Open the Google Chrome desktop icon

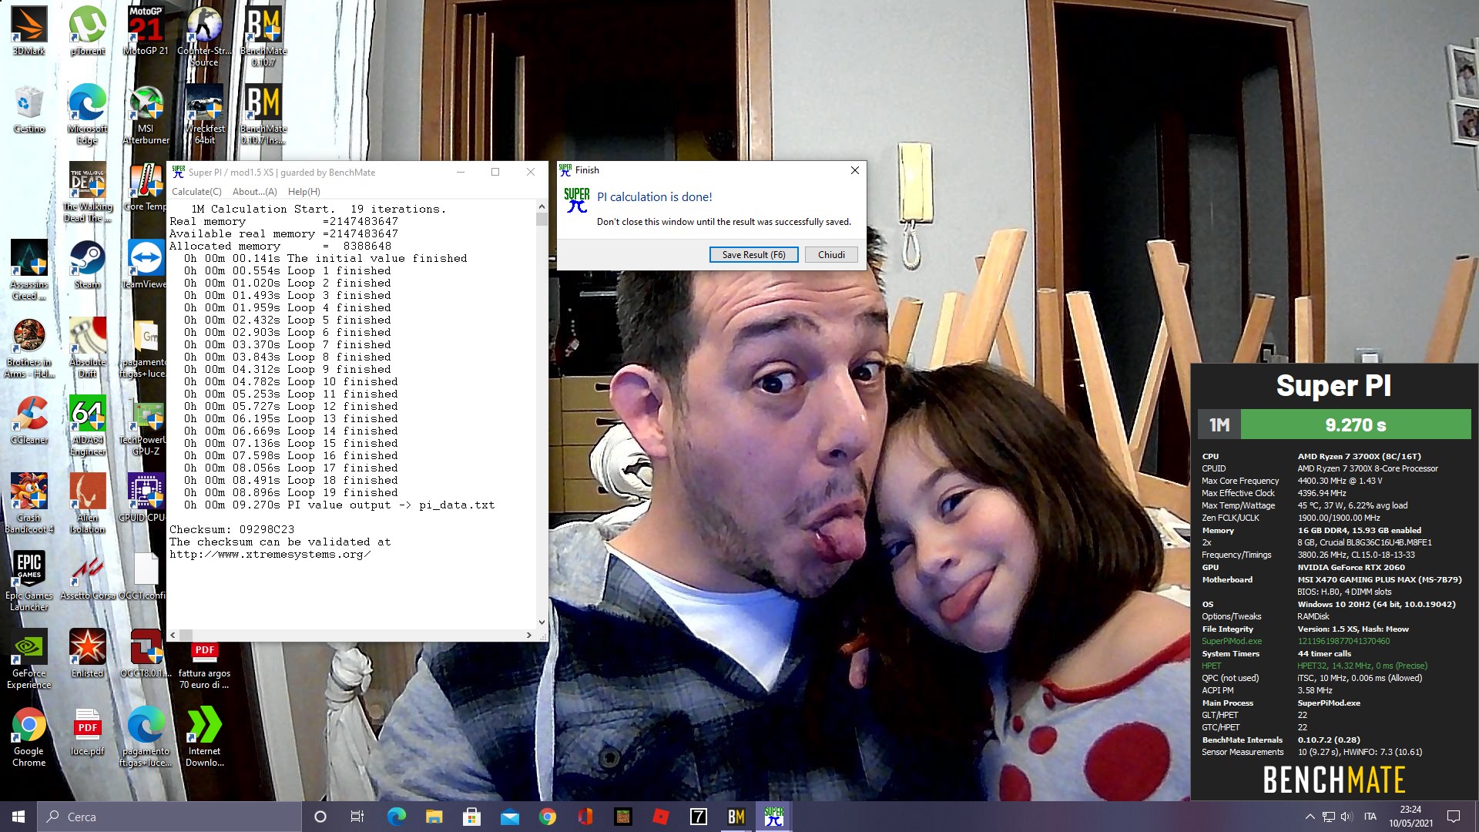tap(29, 736)
